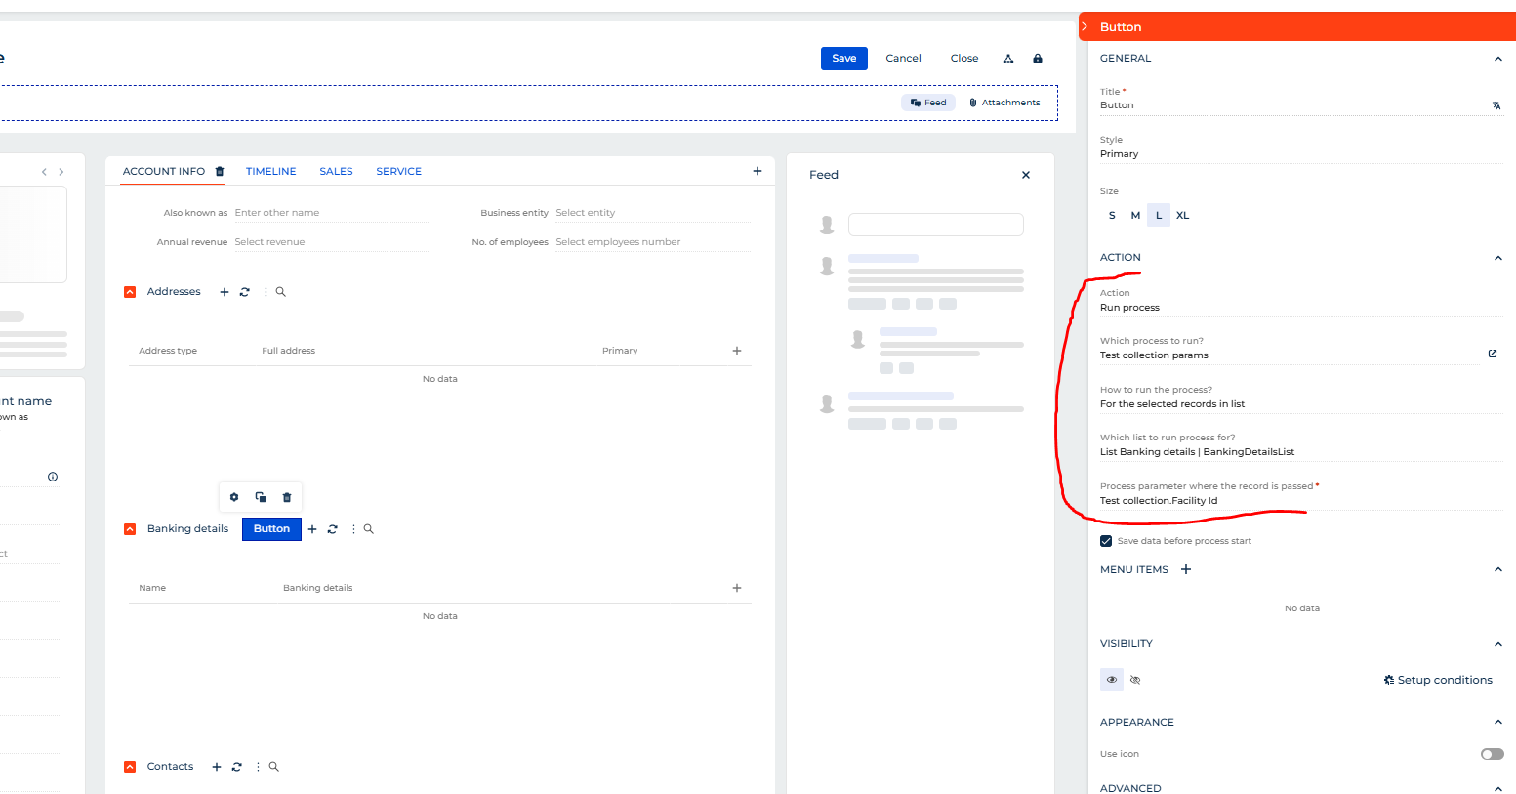Screen dimensions: 1516x794
Task: Collapse the MENU ITEMS section
Action: coord(1497,569)
